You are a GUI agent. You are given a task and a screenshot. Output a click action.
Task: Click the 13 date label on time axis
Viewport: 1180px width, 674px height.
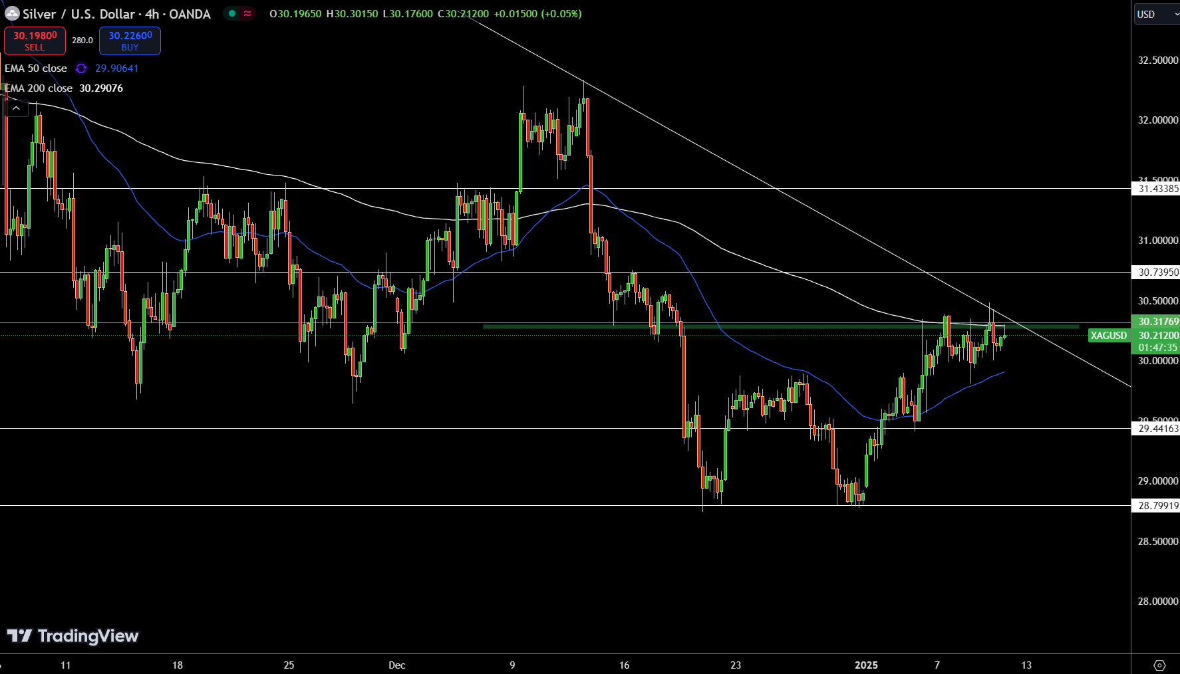pos(1026,665)
